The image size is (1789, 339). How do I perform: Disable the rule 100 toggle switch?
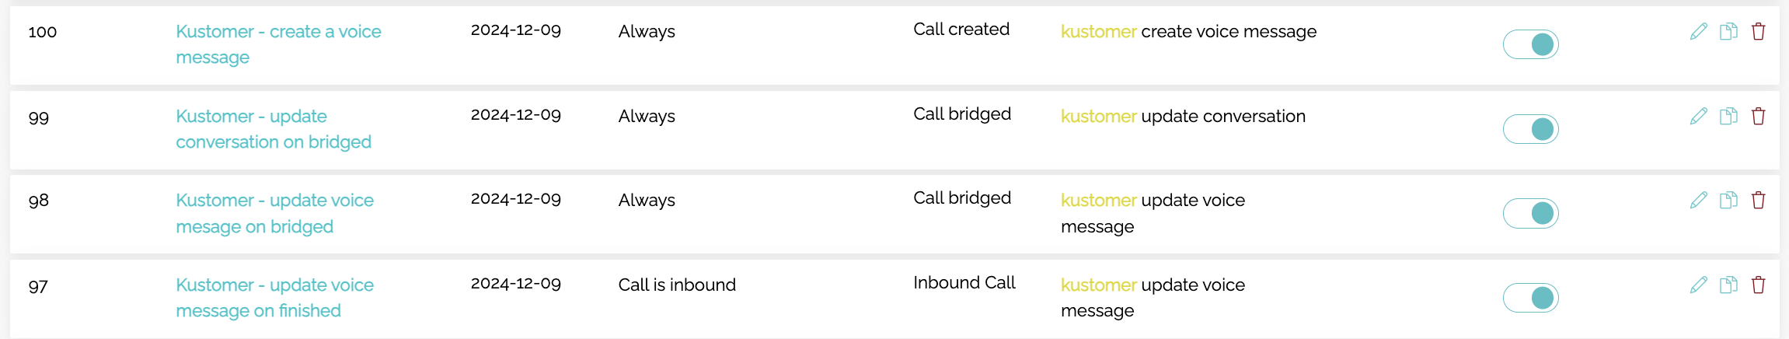coord(1530,44)
